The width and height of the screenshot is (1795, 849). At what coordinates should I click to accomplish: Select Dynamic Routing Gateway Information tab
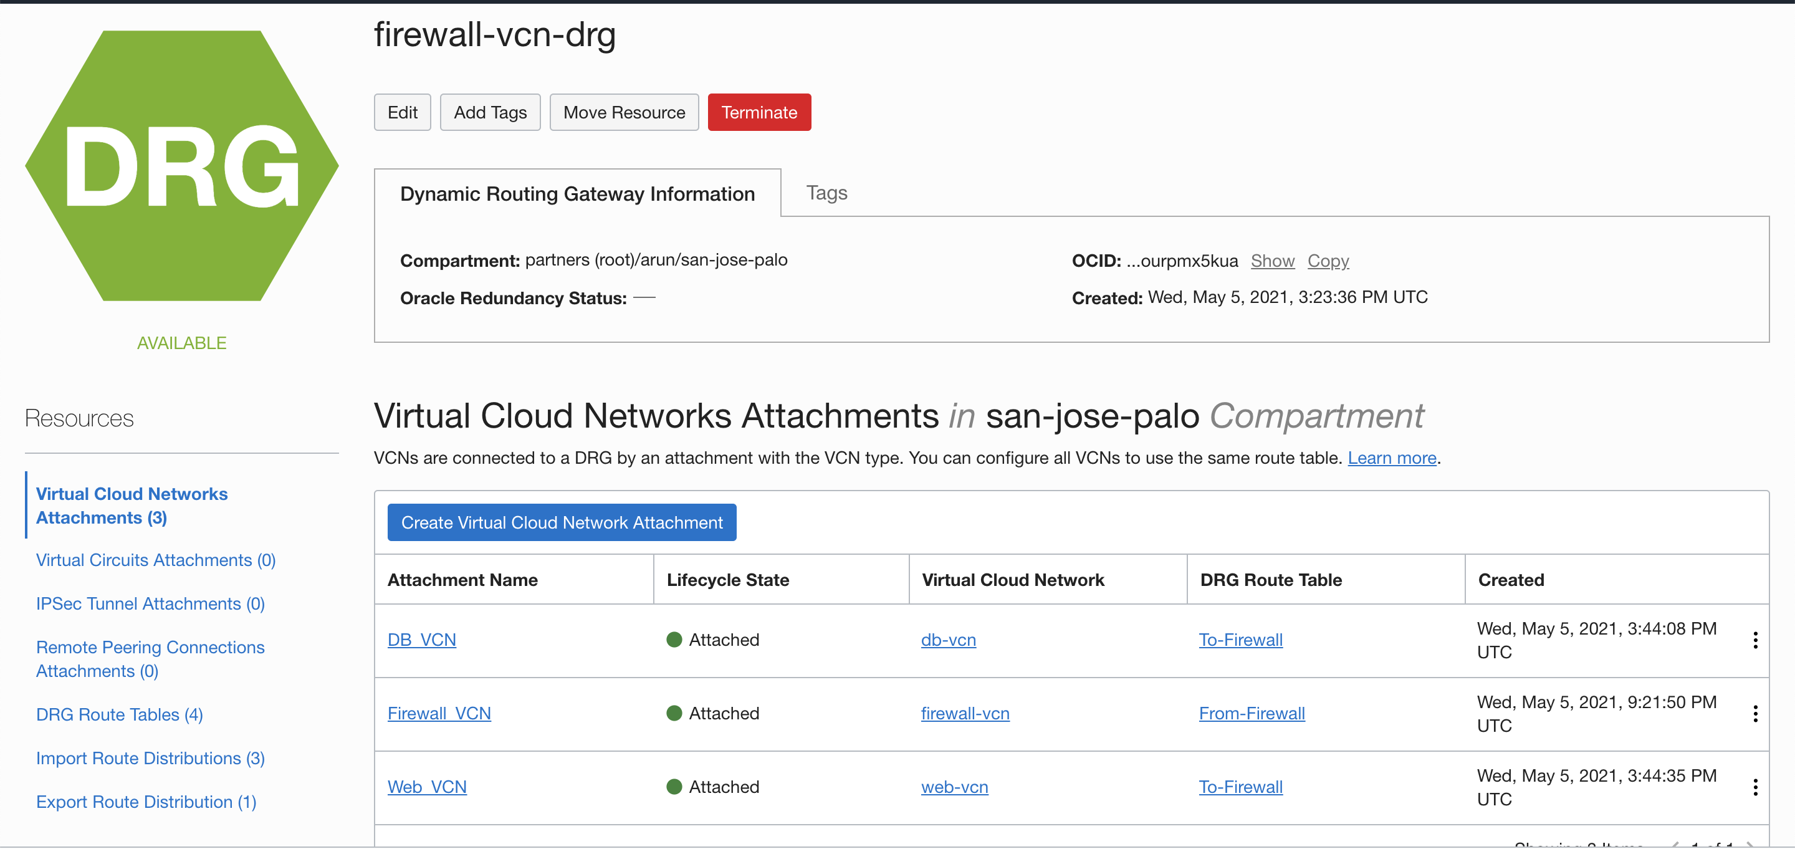pyautogui.click(x=577, y=194)
